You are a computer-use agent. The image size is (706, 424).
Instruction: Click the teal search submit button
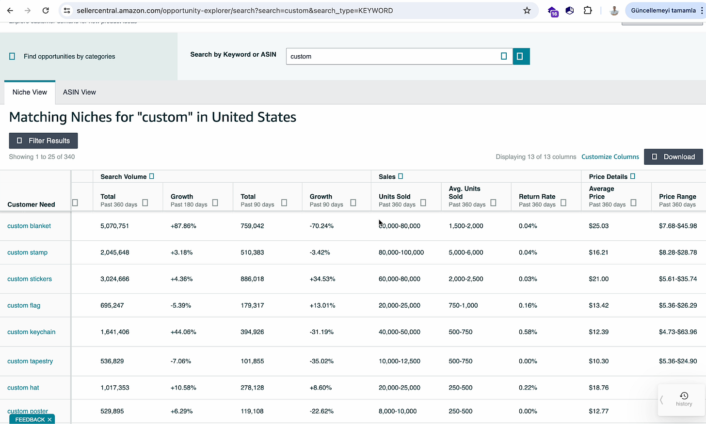click(x=521, y=56)
